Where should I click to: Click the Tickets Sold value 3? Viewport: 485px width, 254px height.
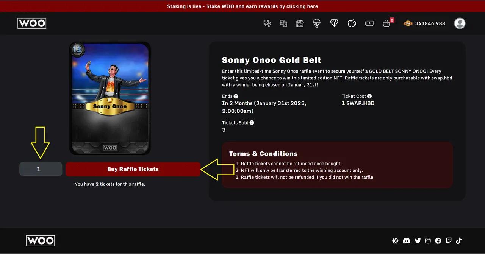click(x=224, y=130)
